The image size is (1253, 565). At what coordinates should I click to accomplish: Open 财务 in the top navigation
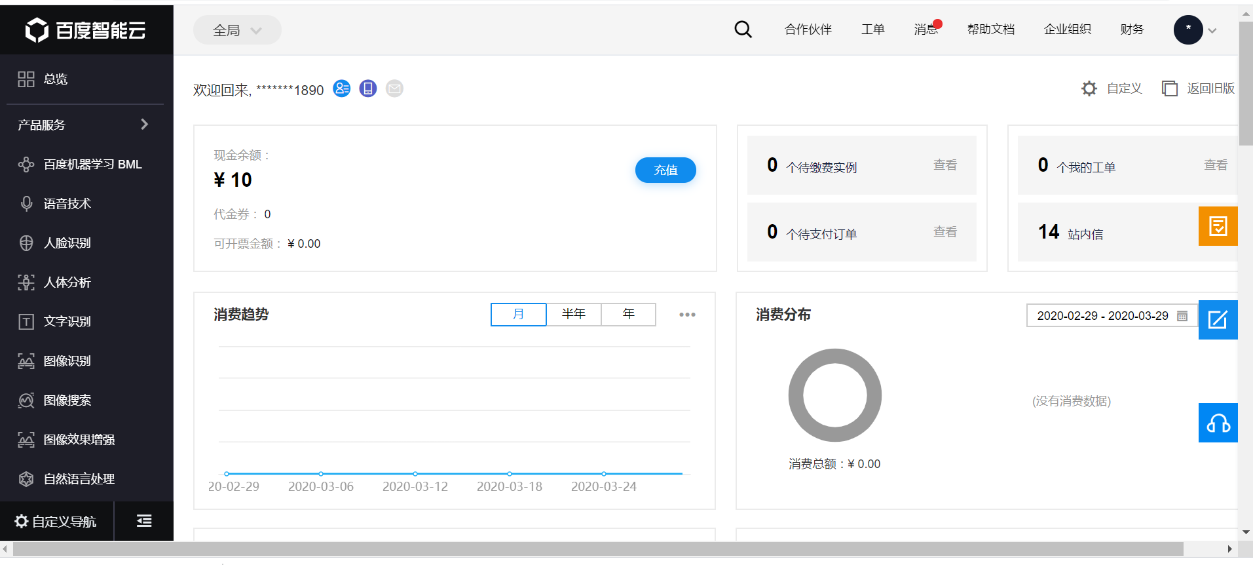[1132, 29]
